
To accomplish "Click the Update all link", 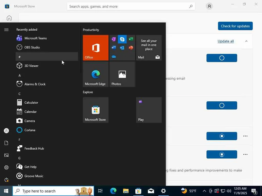I will [226, 41].
